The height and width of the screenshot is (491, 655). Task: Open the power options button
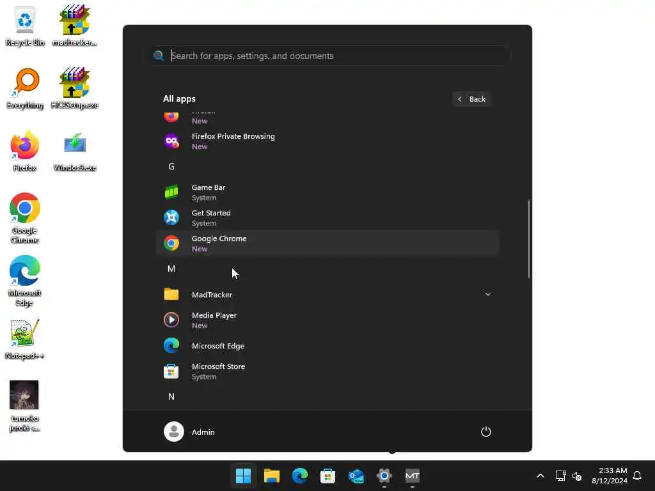point(486,432)
